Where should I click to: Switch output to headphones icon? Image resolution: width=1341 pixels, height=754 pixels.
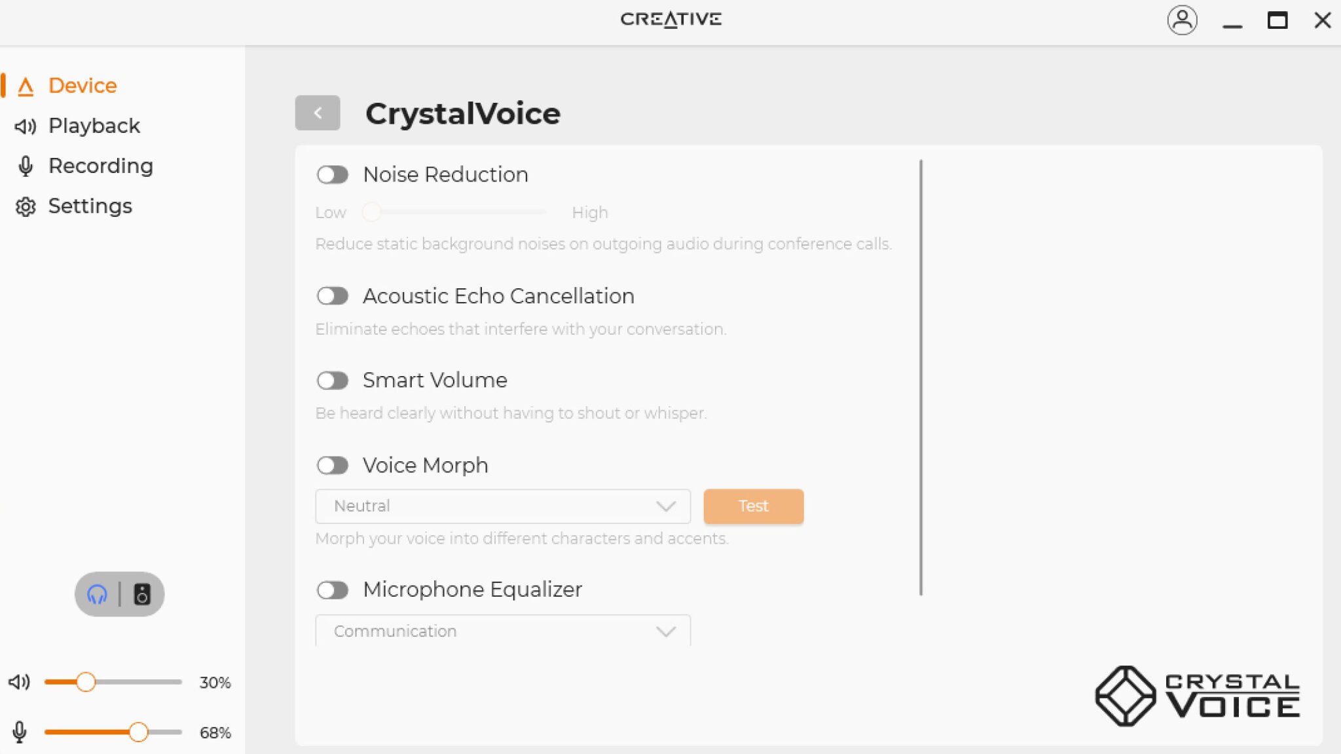coord(98,594)
